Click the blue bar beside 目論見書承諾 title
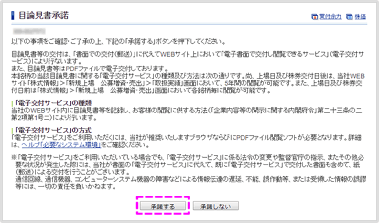Viewport: 379px width, 223px height. click(x=13, y=15)
